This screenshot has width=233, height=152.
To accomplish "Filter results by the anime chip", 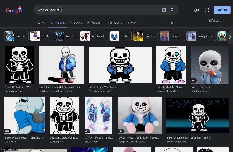I will pos(16,36).
